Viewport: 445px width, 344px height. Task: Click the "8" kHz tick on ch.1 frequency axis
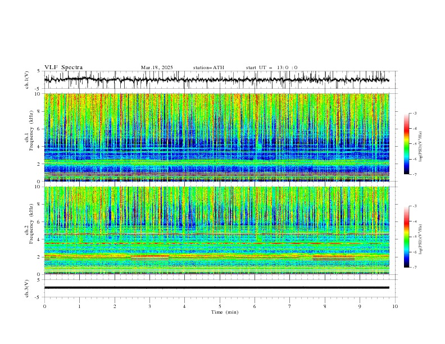tap(39, 111)
